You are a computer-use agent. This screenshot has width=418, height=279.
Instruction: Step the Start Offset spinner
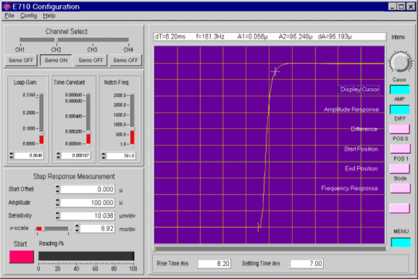(57, 189)
